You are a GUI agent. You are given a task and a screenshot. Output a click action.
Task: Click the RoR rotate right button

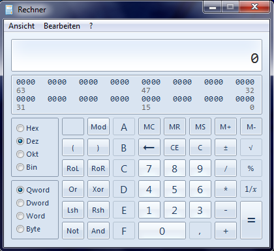pyautogui.click(x=99, y=168)
